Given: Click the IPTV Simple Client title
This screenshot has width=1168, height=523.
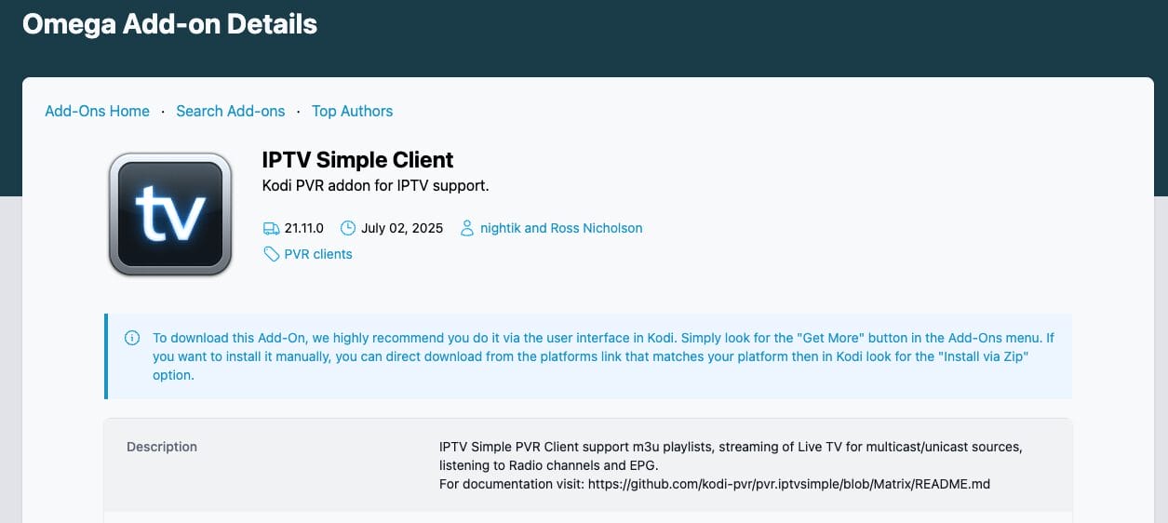Looking at the screenshot, I should click(357, 160).
